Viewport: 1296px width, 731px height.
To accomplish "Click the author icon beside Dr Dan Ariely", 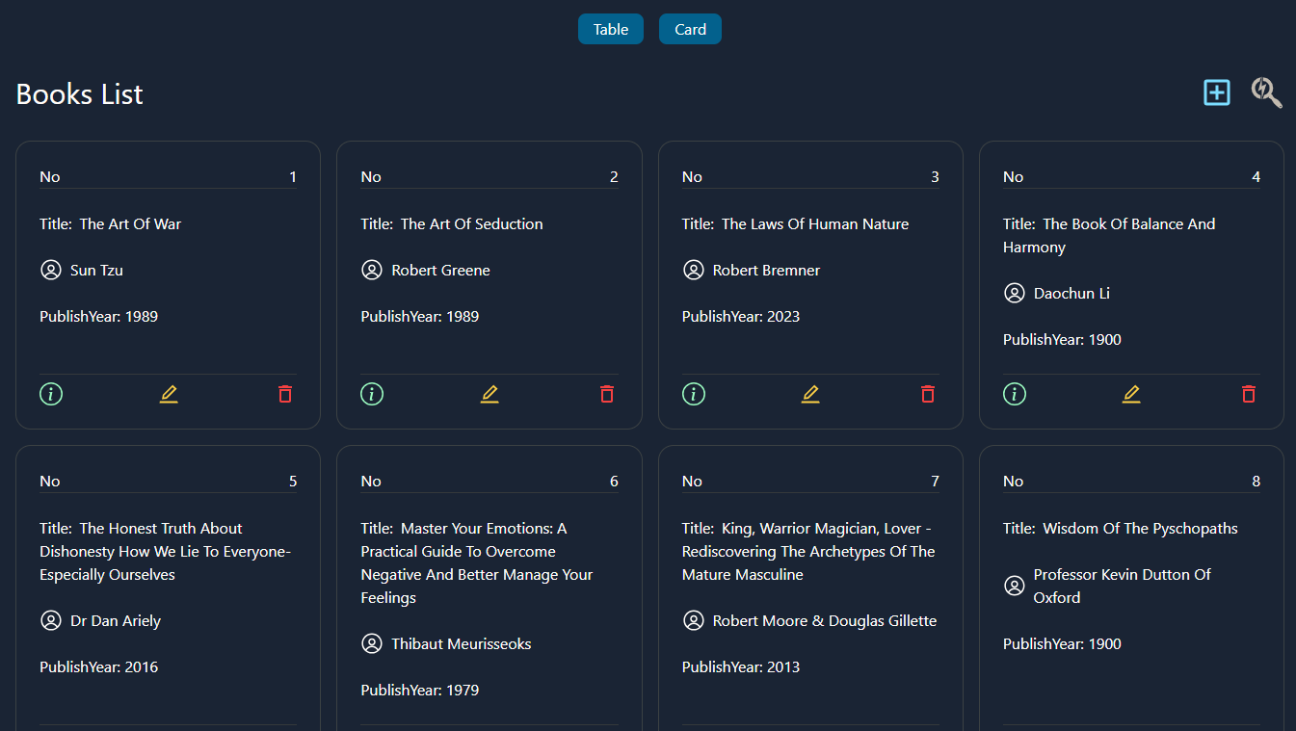I will 51,620.
